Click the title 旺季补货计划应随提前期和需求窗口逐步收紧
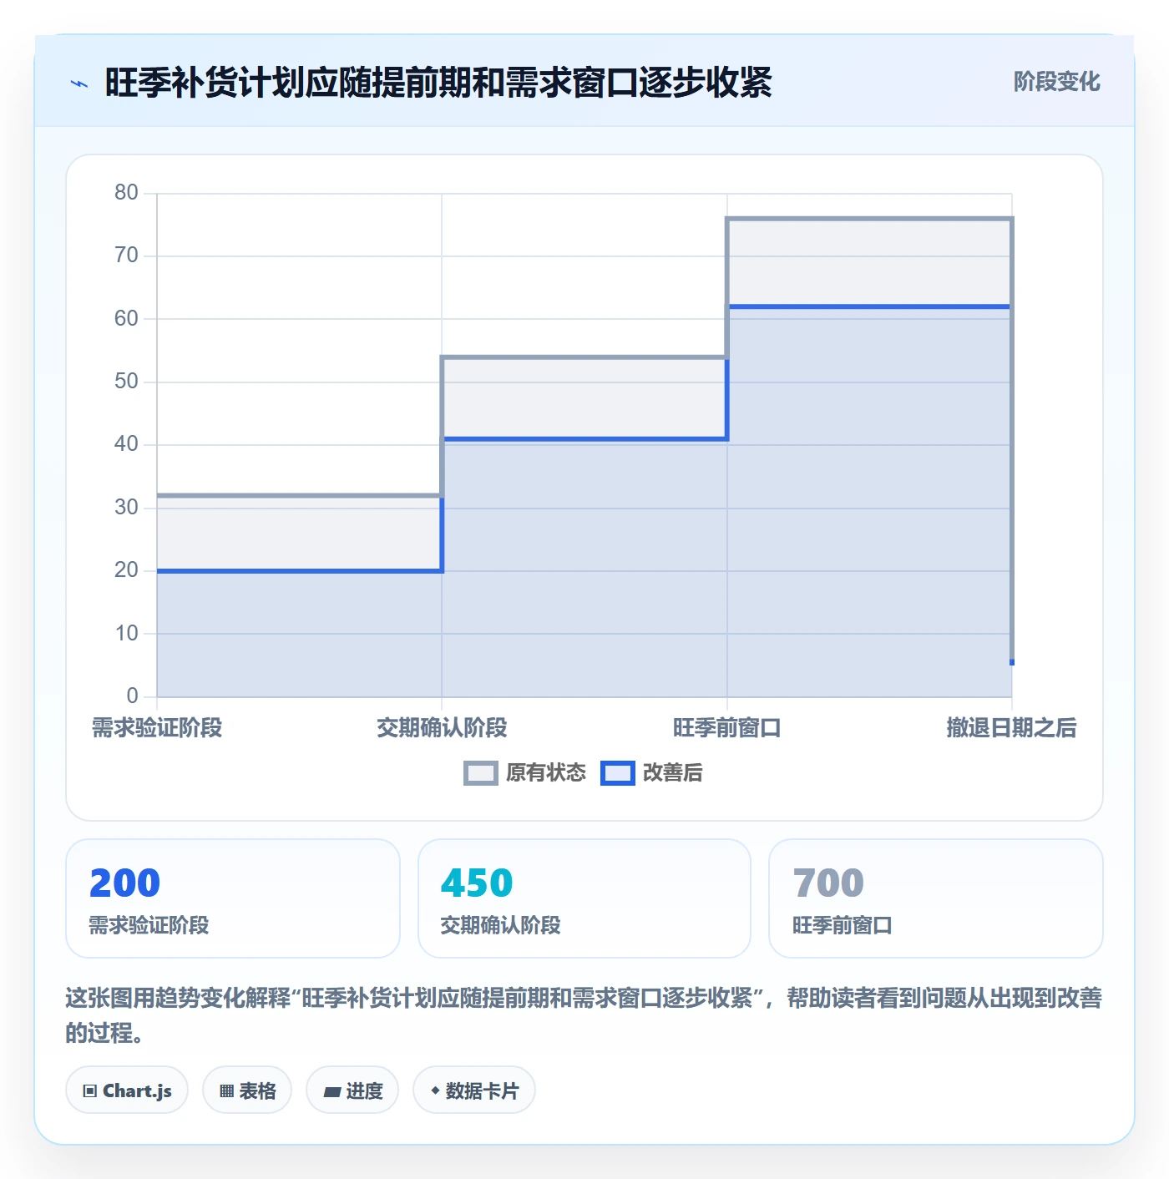This screenshot has width=1169, height=1179. 438,83
